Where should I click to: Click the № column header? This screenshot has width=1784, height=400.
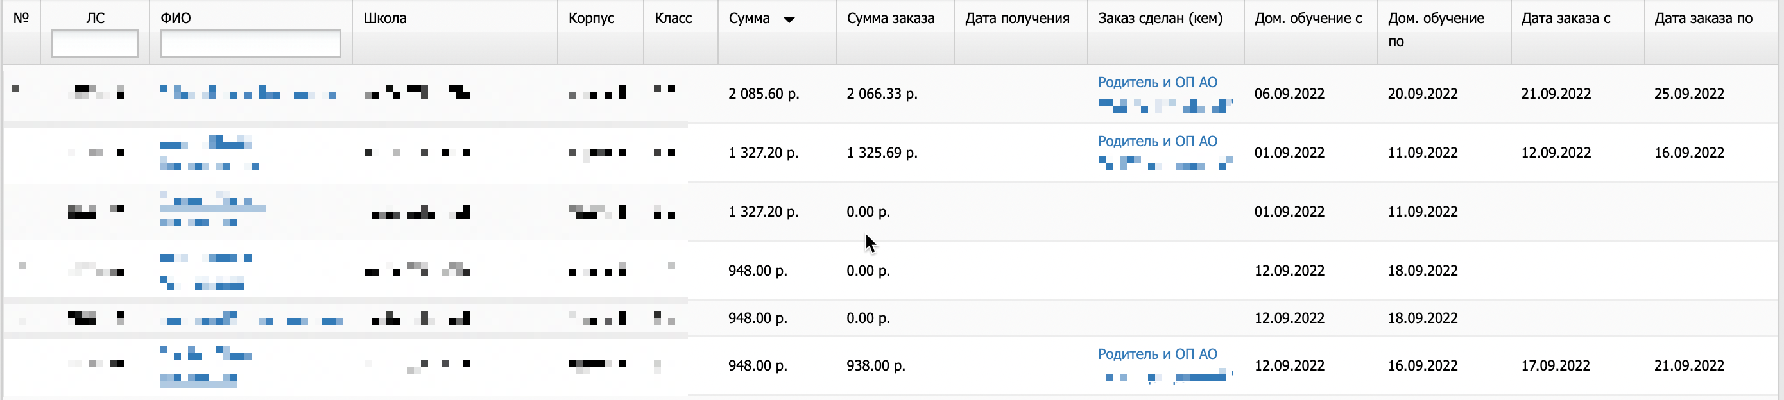pos(21,19)
